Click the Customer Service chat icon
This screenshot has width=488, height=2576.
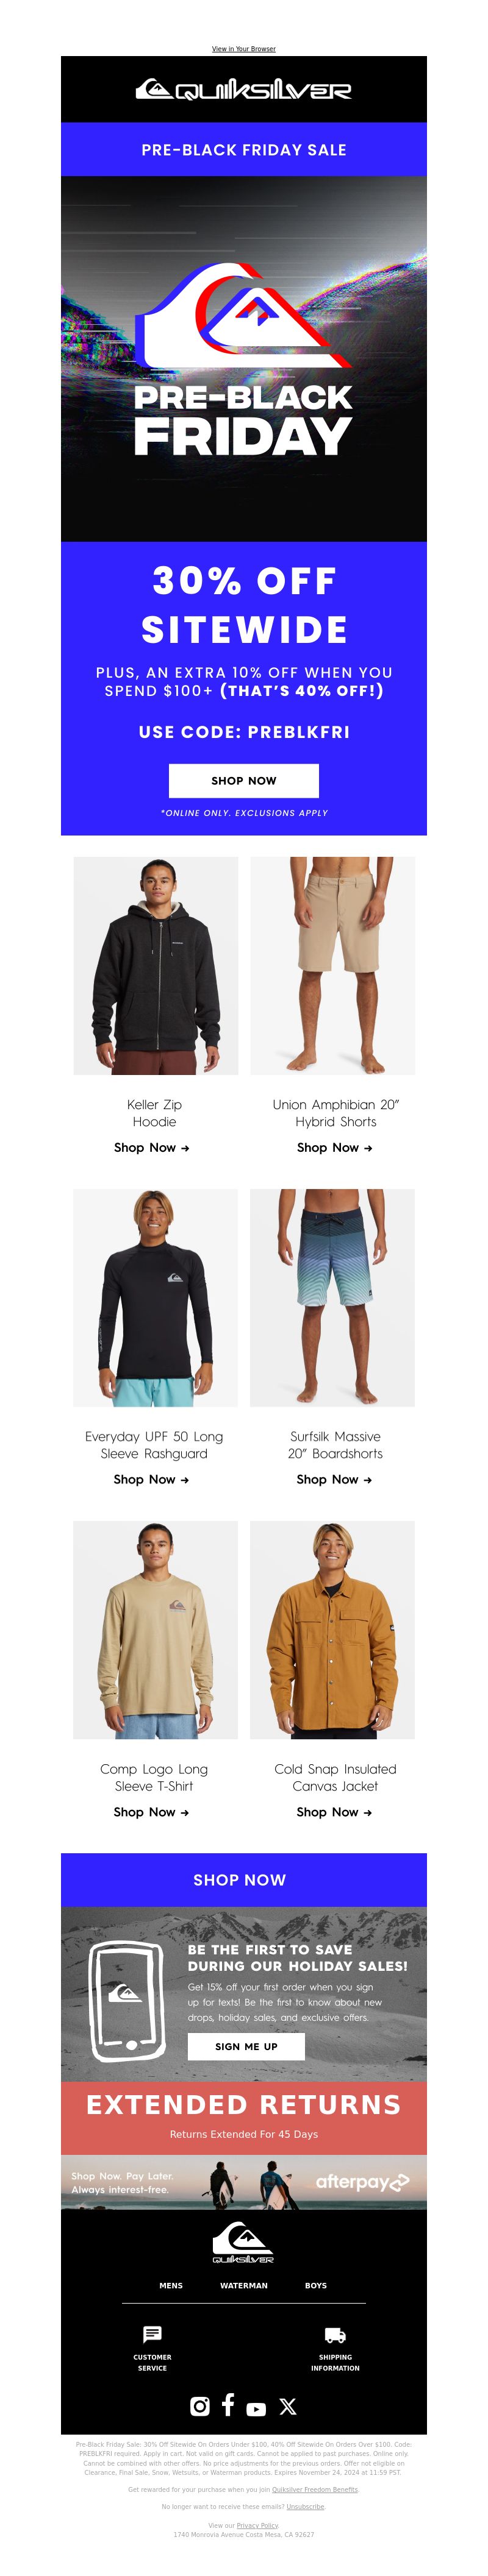tap(152, 2334)
